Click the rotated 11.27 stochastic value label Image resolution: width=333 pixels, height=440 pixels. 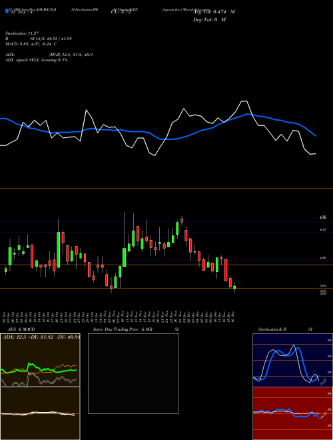323,381
